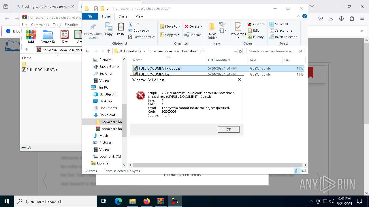Click OK in Windows Script Host dialog

point(229,129)
